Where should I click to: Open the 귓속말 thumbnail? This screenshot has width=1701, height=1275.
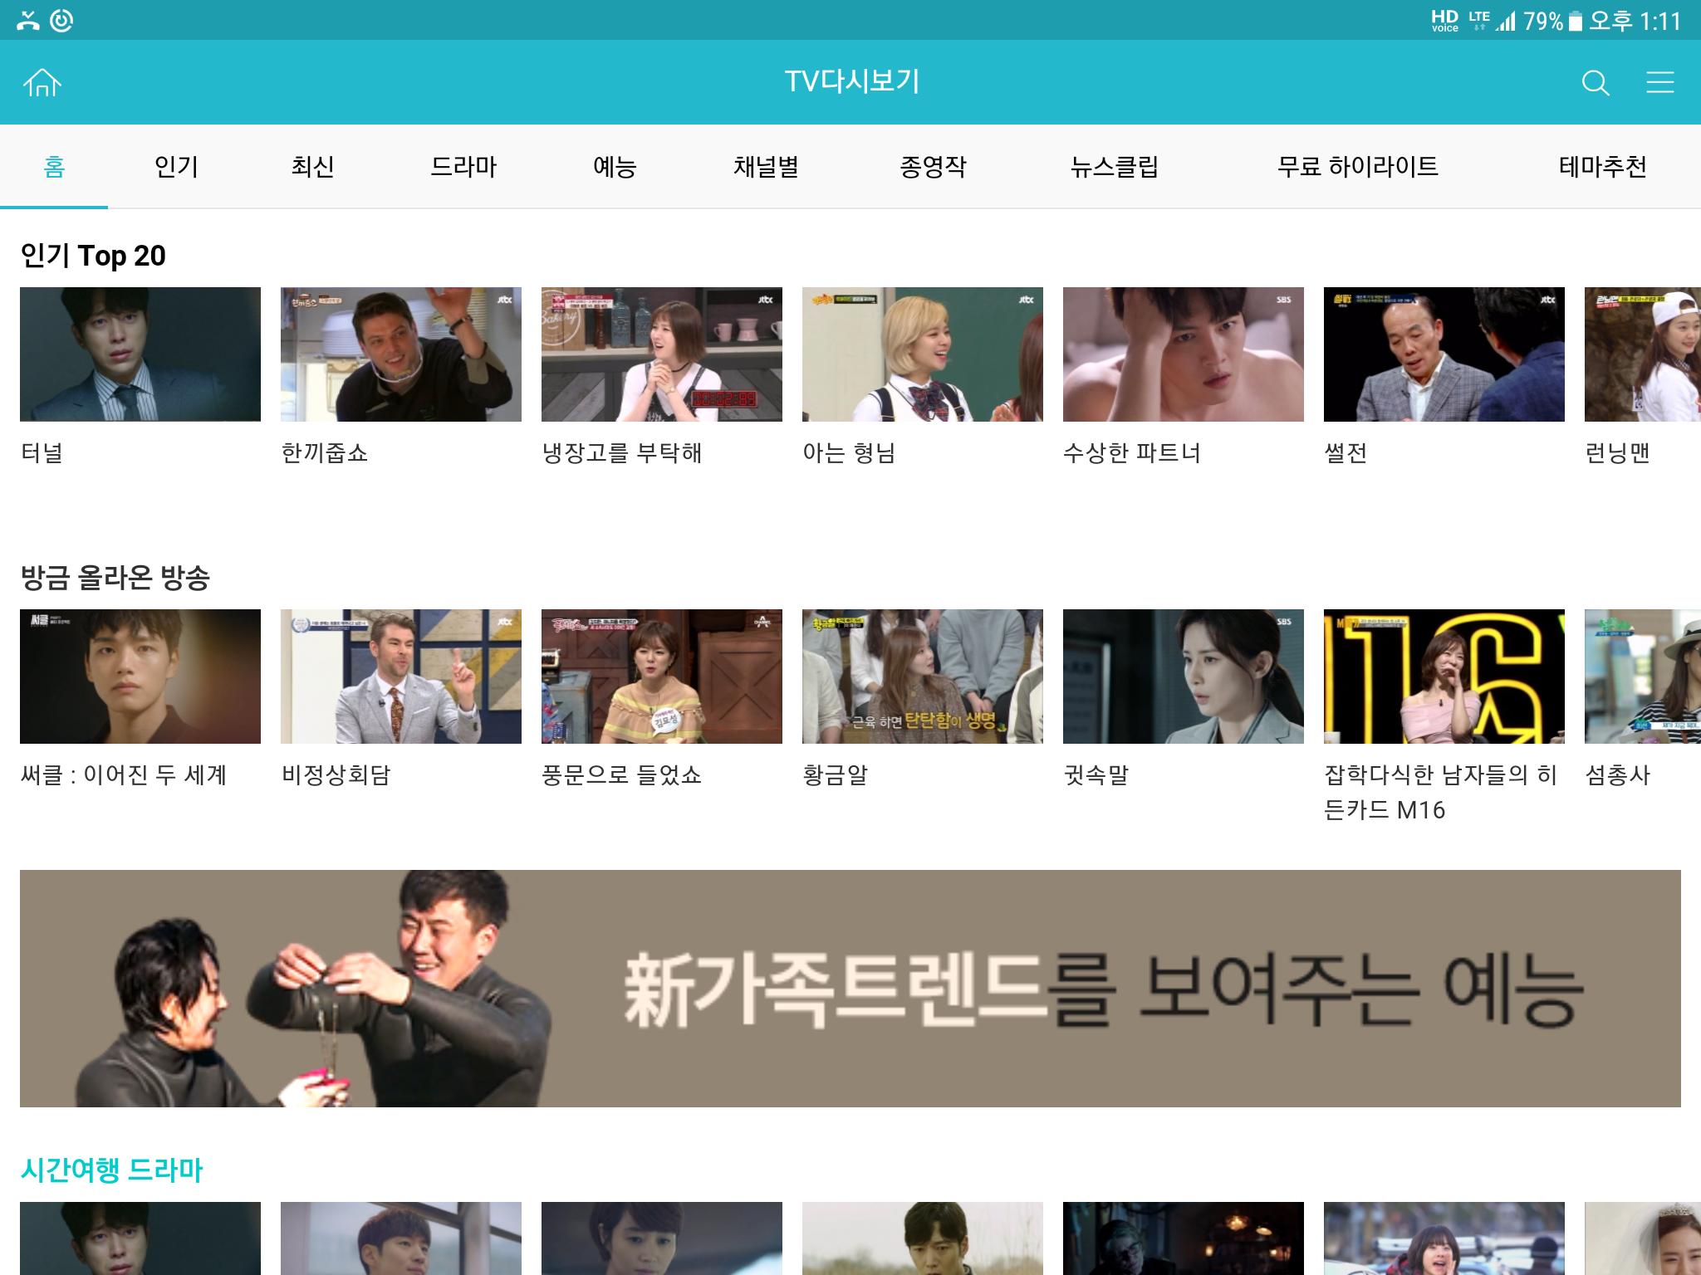[x=1184, y=677]
